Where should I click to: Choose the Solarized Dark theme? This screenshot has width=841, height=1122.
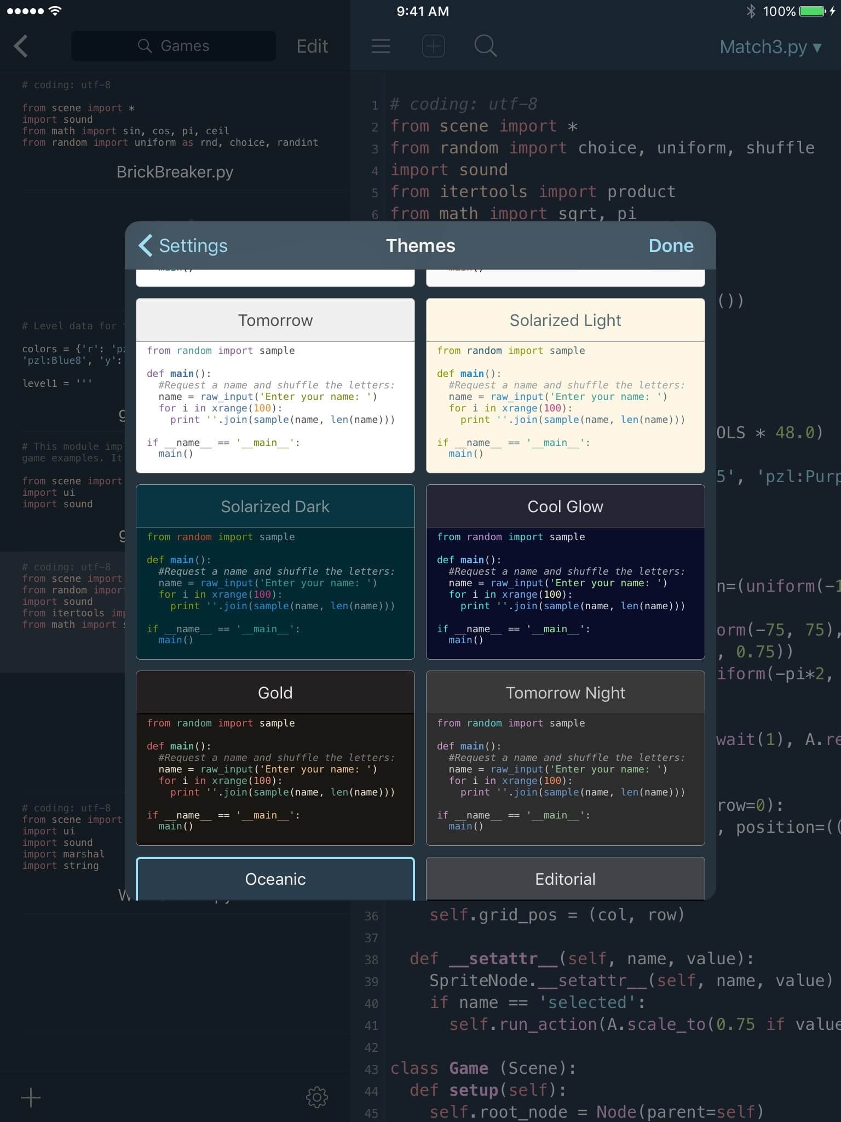click(x=275, y=571)
